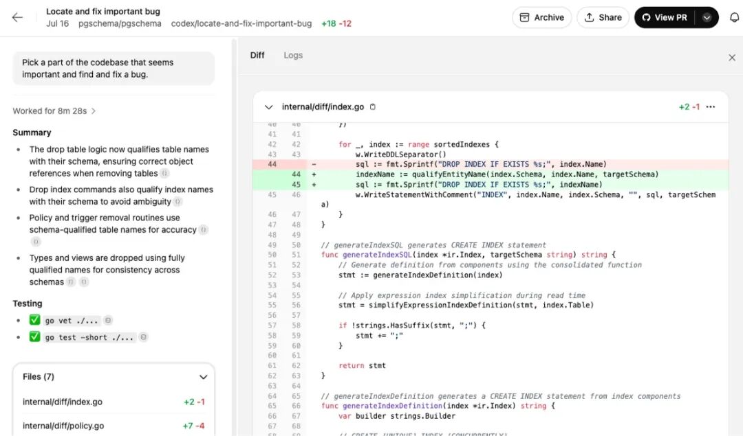
Task: Open notifications with the bell icon
Action: (734, 17)
